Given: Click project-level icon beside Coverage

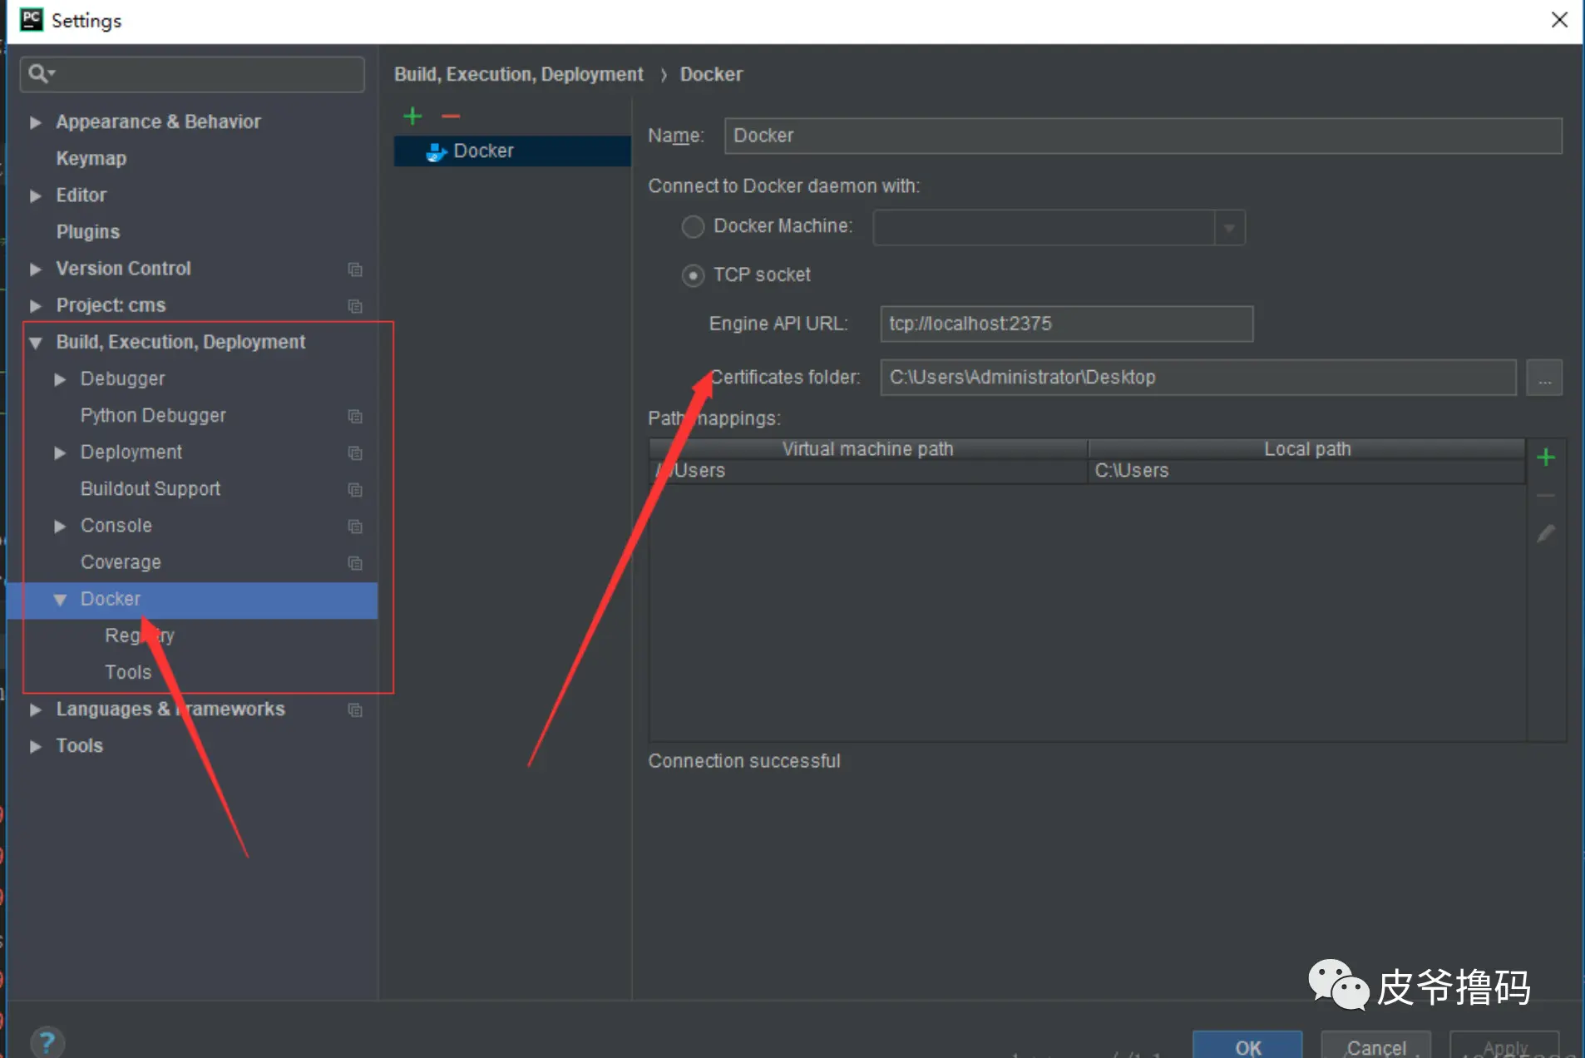Looking at the screenshot, I should [x=355, y=563].
